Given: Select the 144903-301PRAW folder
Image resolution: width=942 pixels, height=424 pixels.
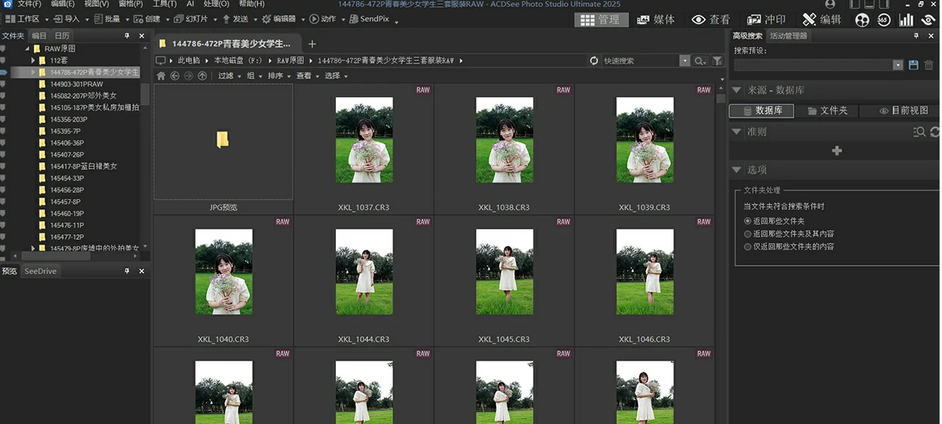Looking at the screenshot, I should tap(76, 84).
